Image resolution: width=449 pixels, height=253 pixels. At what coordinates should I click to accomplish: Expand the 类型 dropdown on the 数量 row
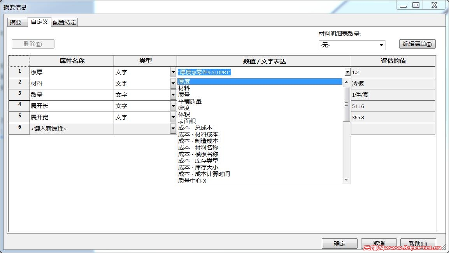pos(173,94)
